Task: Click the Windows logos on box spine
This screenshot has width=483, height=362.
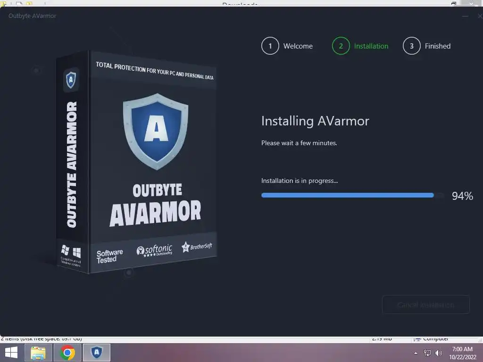Action: coord(71,252)
